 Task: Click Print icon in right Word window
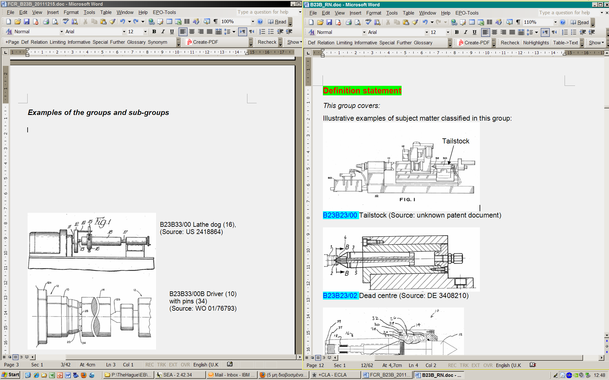tap(349, 22)
